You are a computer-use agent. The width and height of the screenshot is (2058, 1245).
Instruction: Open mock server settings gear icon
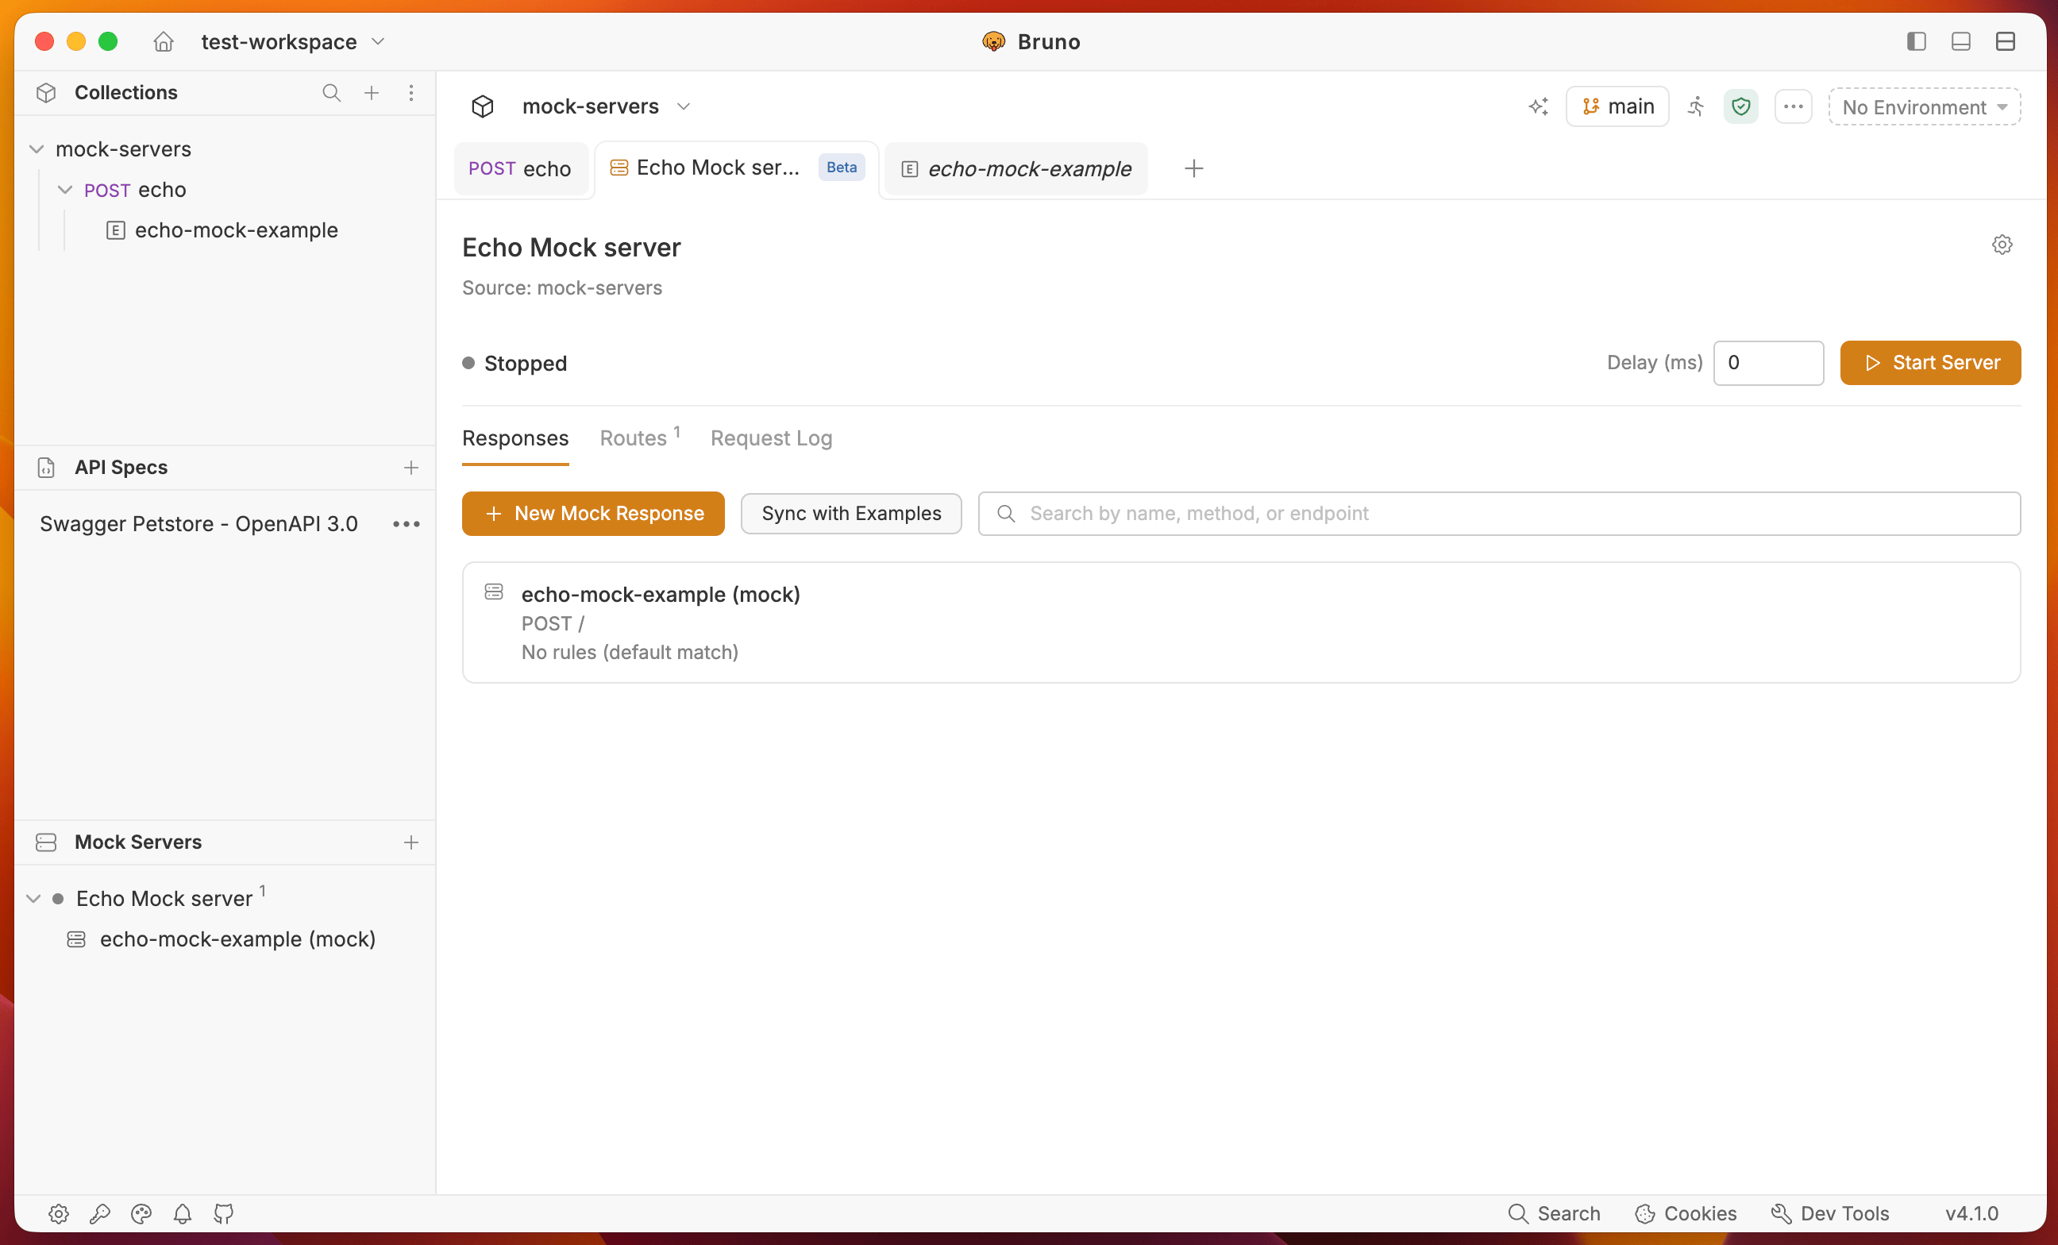[2002, 245]
